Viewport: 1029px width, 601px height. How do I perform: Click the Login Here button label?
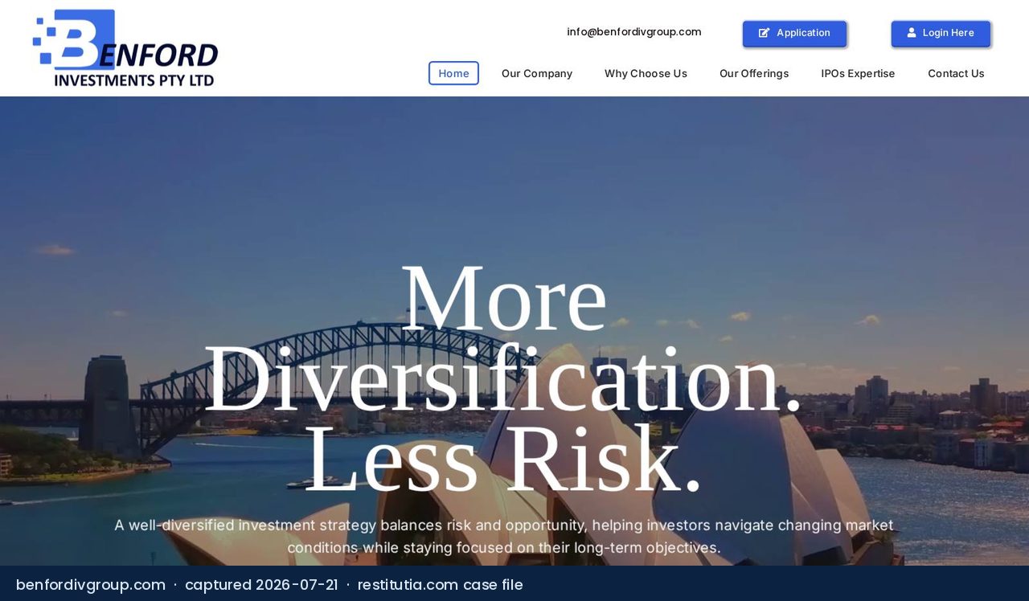tap(948, 33)
